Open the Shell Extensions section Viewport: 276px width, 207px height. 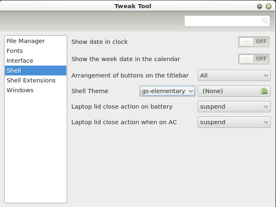(x=31, y=80)
